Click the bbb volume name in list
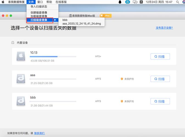The width and height of the screenshot is (185, 137). click(x=33, y=98)
